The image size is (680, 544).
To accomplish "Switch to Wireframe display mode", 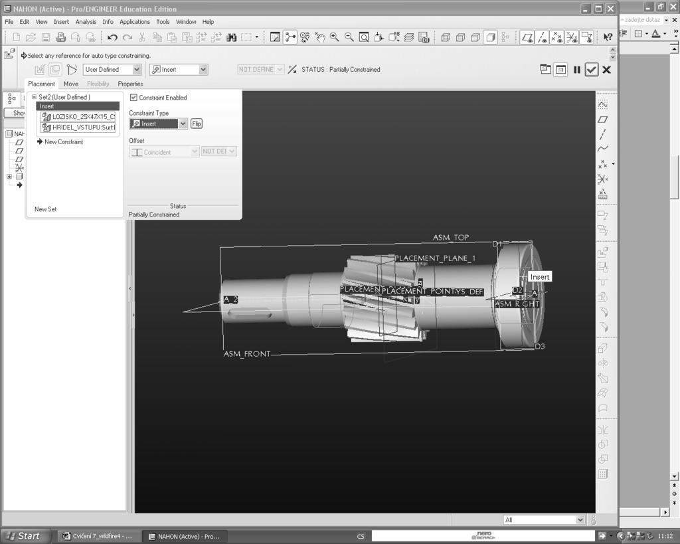I will (446, 37).
